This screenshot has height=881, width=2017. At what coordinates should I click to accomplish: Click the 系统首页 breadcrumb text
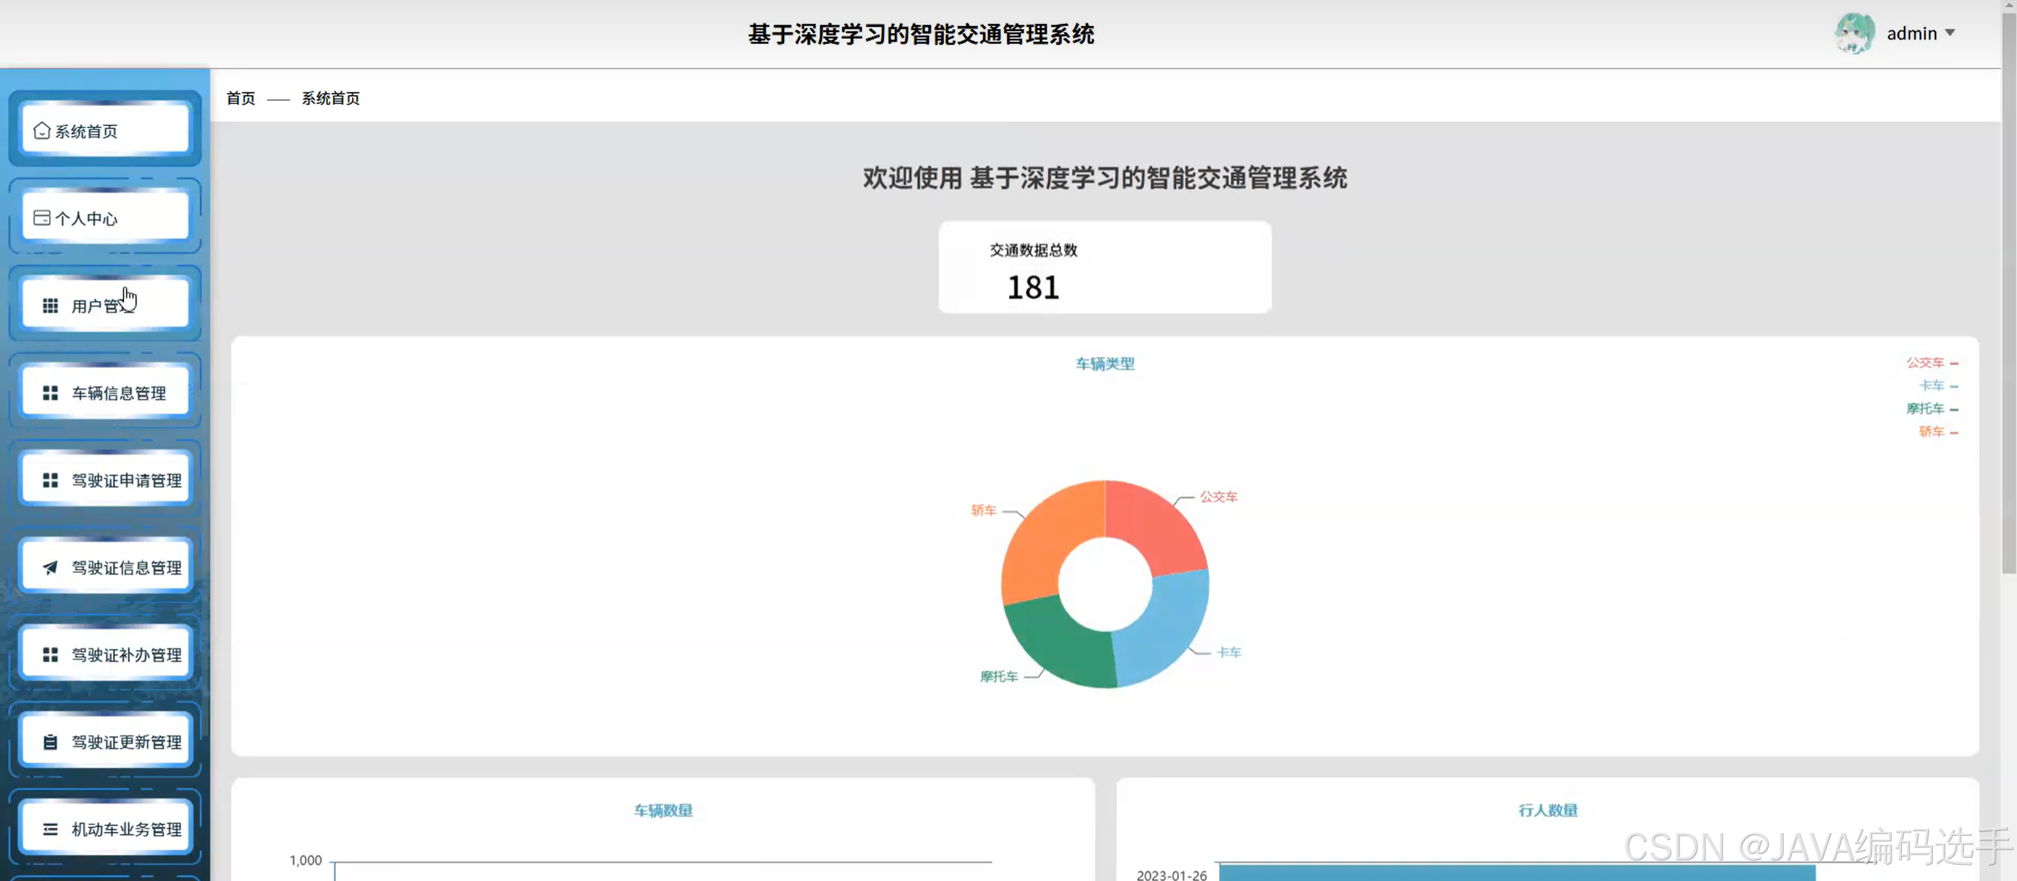click(331, 98)
